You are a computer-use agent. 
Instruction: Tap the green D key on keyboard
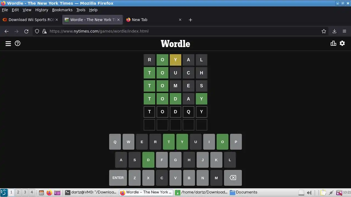coord(148,160)
